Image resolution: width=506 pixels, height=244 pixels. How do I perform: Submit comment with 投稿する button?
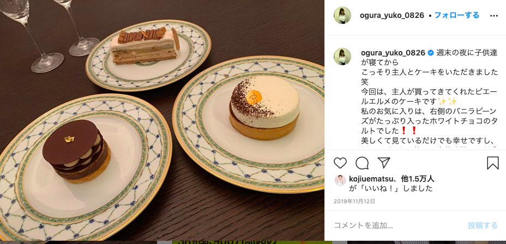click(483, 226)
